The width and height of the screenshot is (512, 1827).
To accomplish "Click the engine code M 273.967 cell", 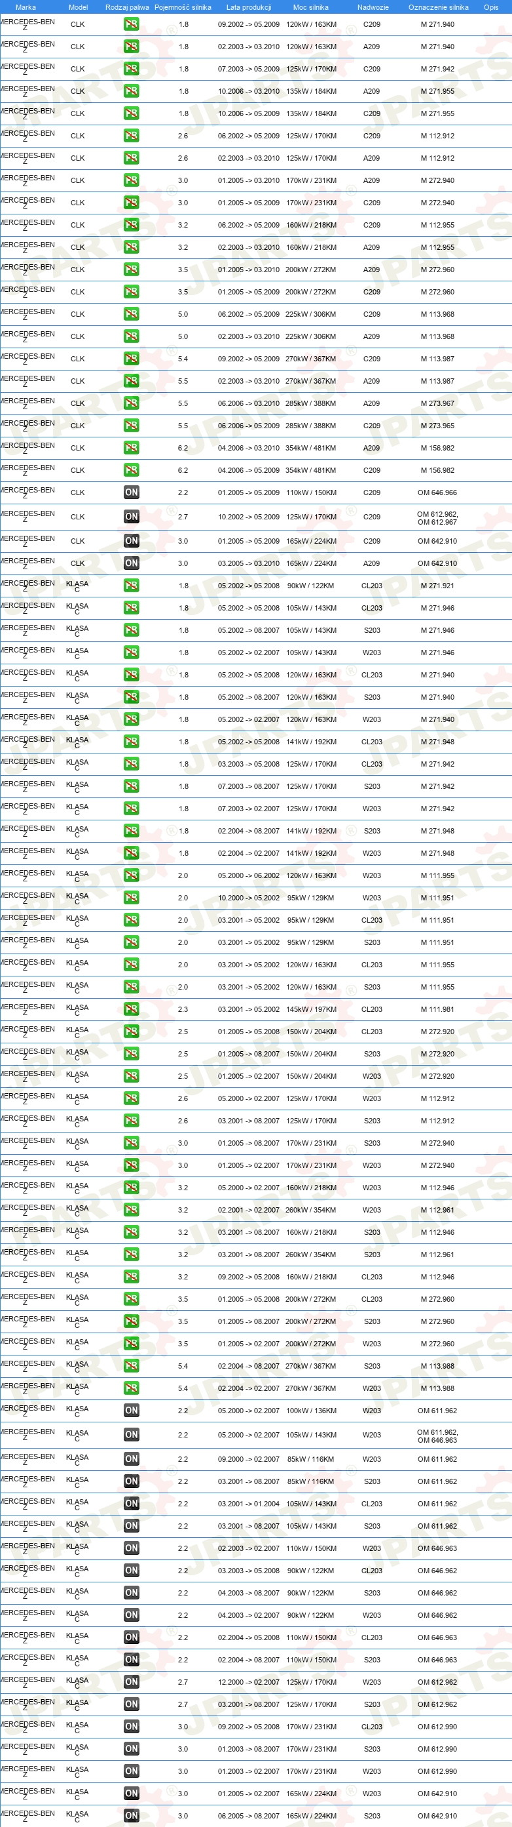I will click(437, 403).
